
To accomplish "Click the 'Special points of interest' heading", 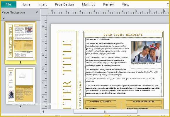I will point(137,108).
